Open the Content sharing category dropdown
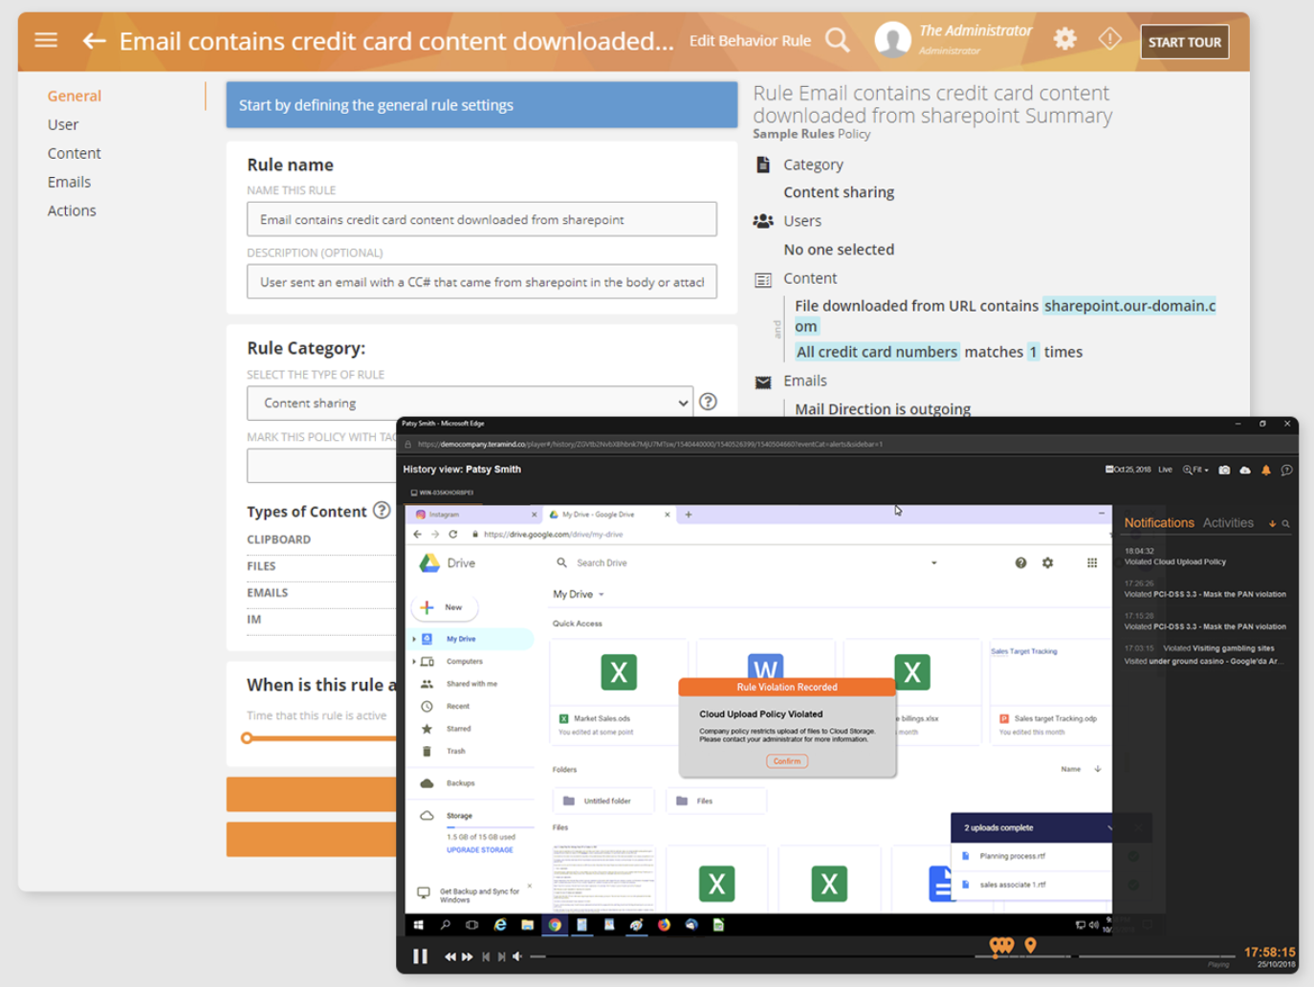1314x987 pixels. [470, 404]
